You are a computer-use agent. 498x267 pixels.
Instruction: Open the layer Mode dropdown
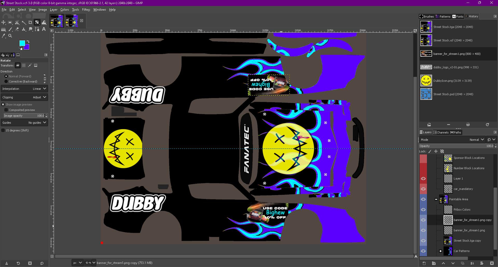[477, 139]
